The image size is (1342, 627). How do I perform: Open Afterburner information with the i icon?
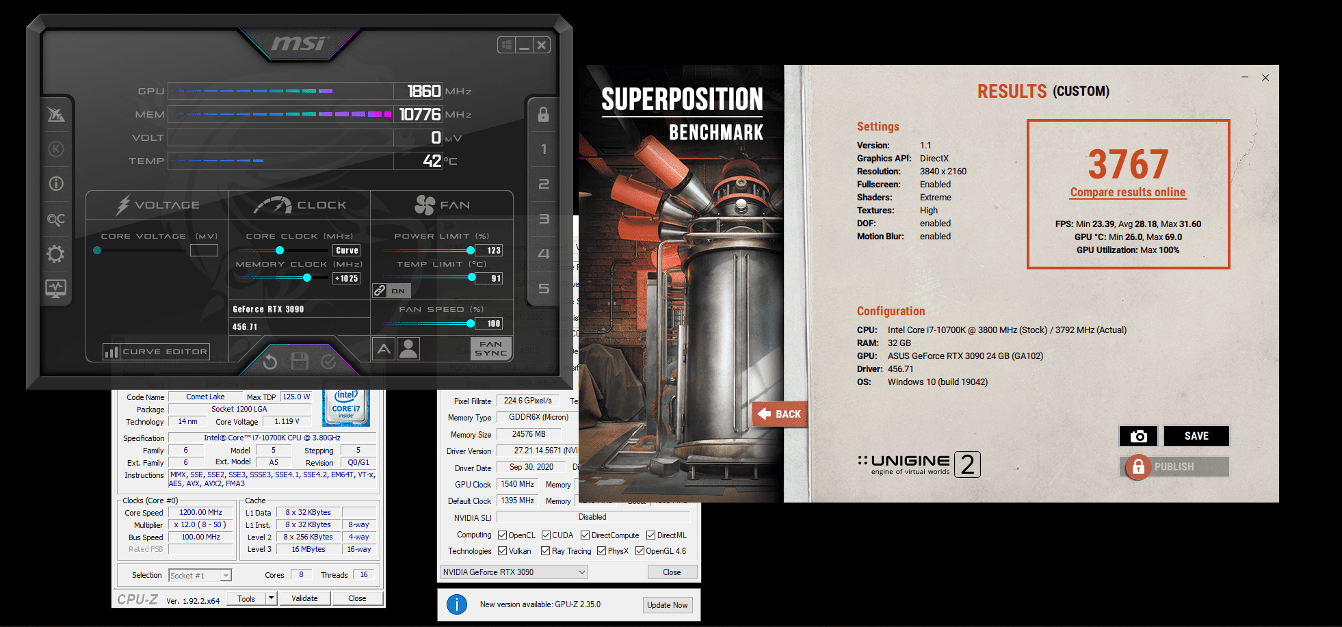pos(56,183)
